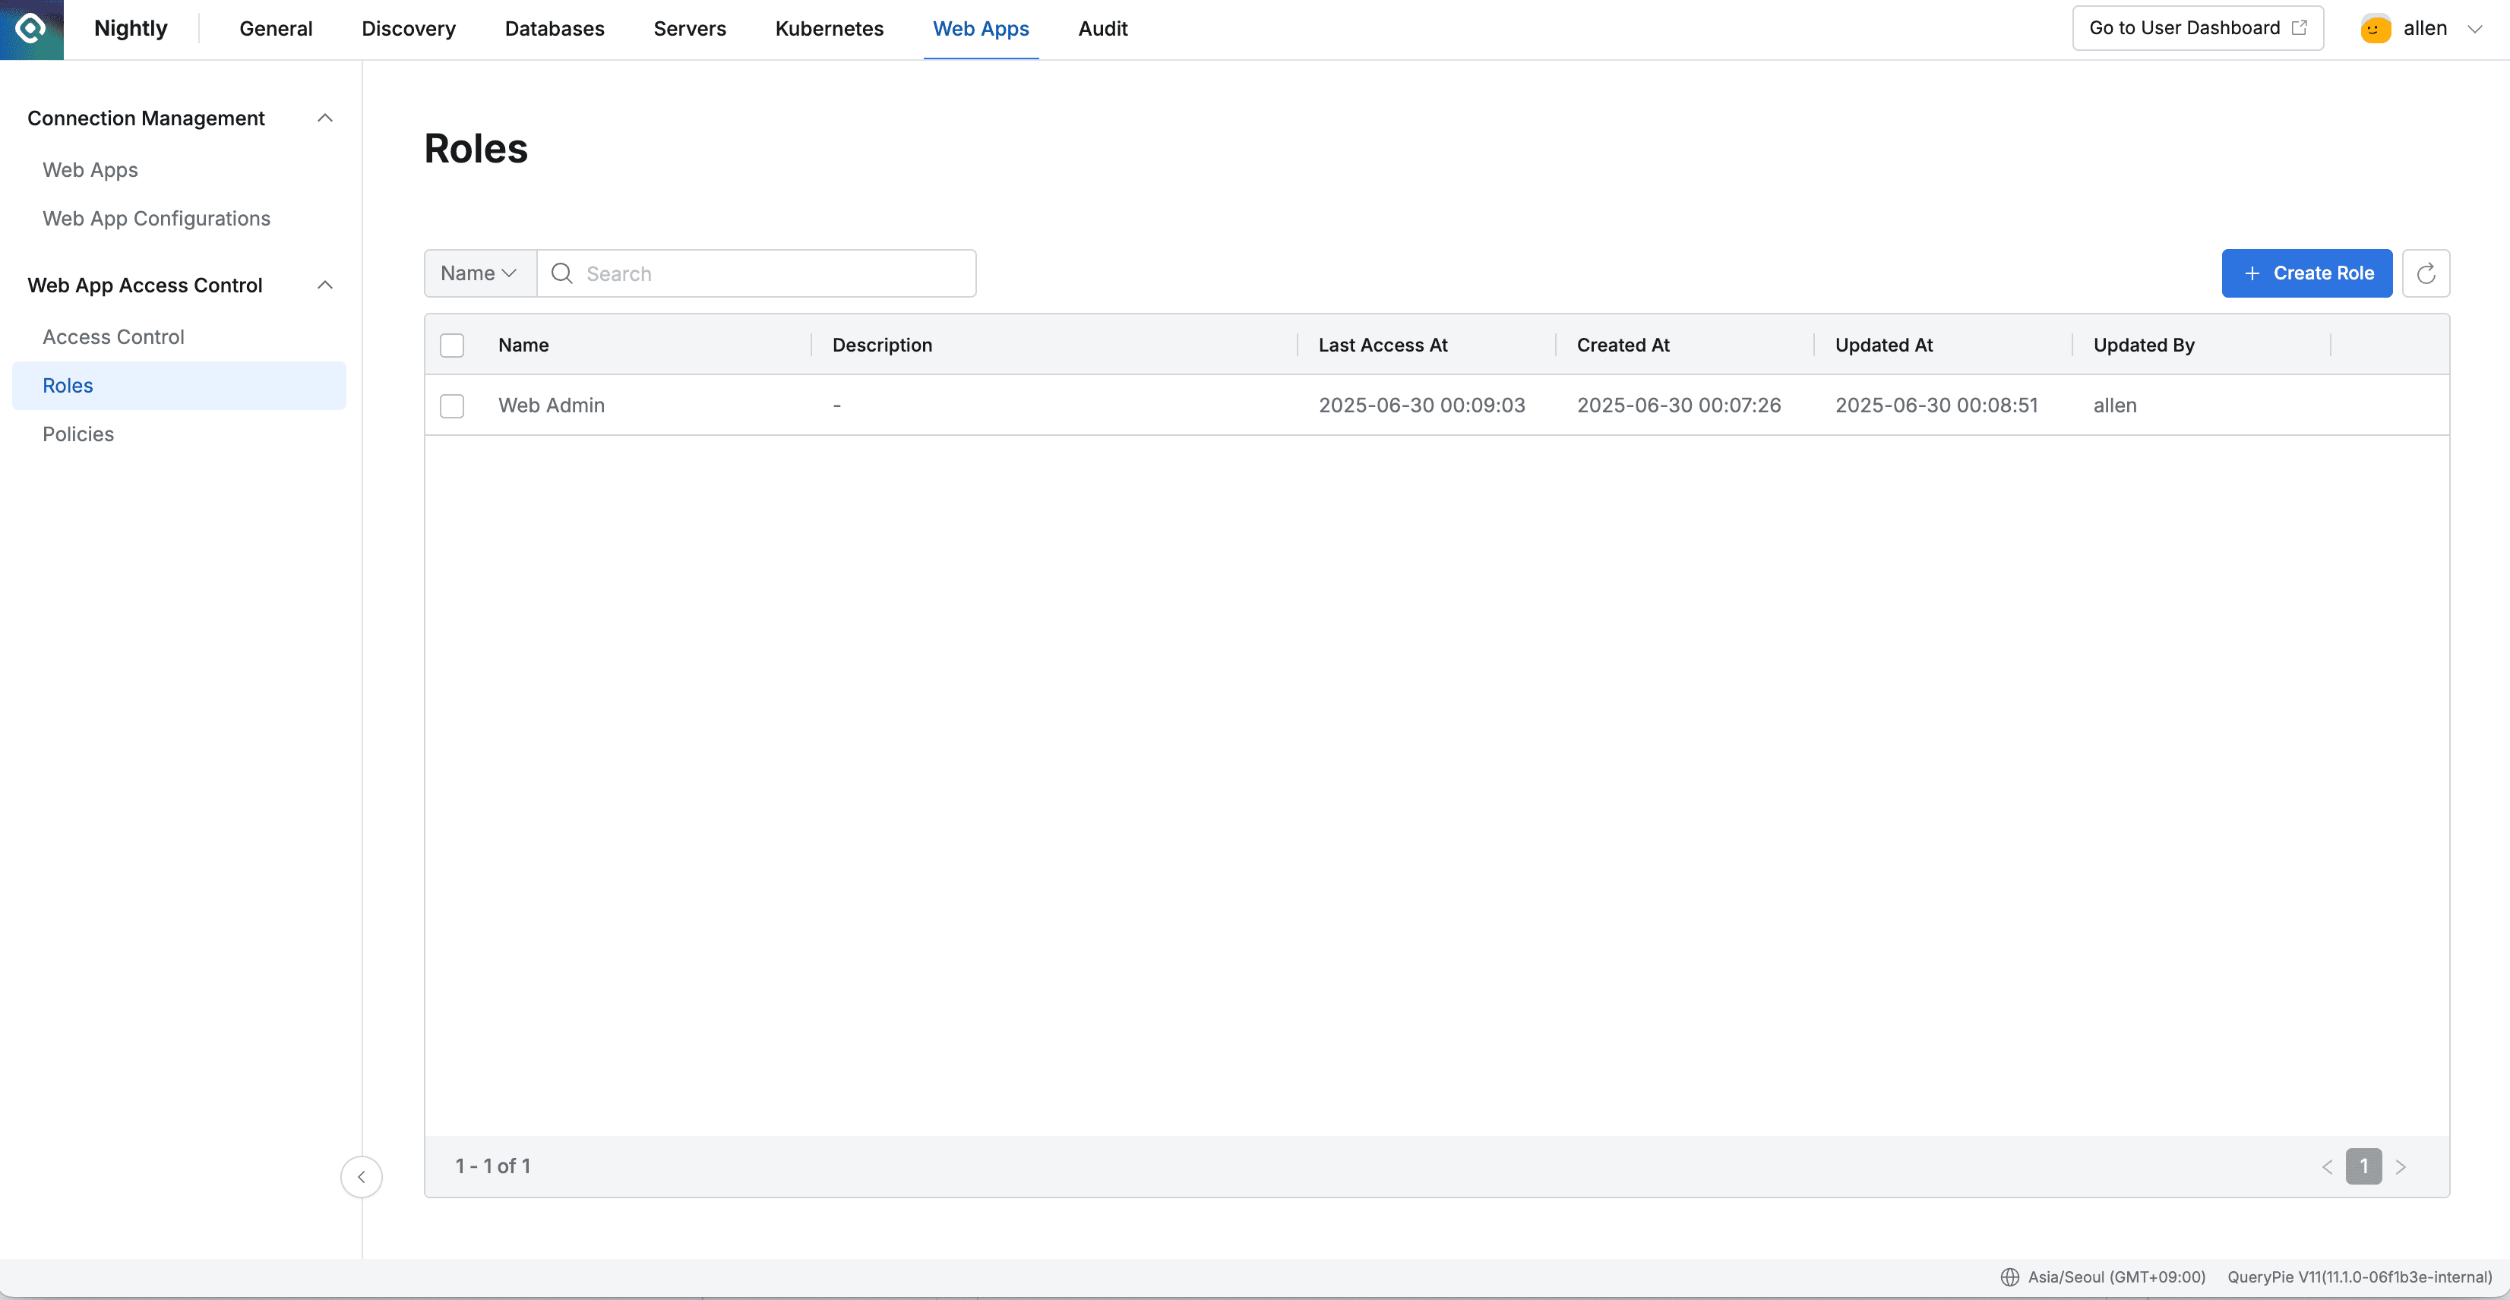Image resolution: width=2510 pixels, height=1300 pixels.
Task: Open the Name search filter dropdown
Action: click(479, 273)
